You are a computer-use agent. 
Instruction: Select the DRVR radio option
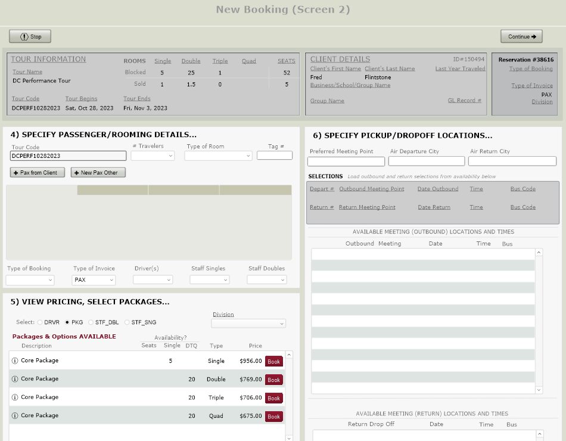click(40, 322)
